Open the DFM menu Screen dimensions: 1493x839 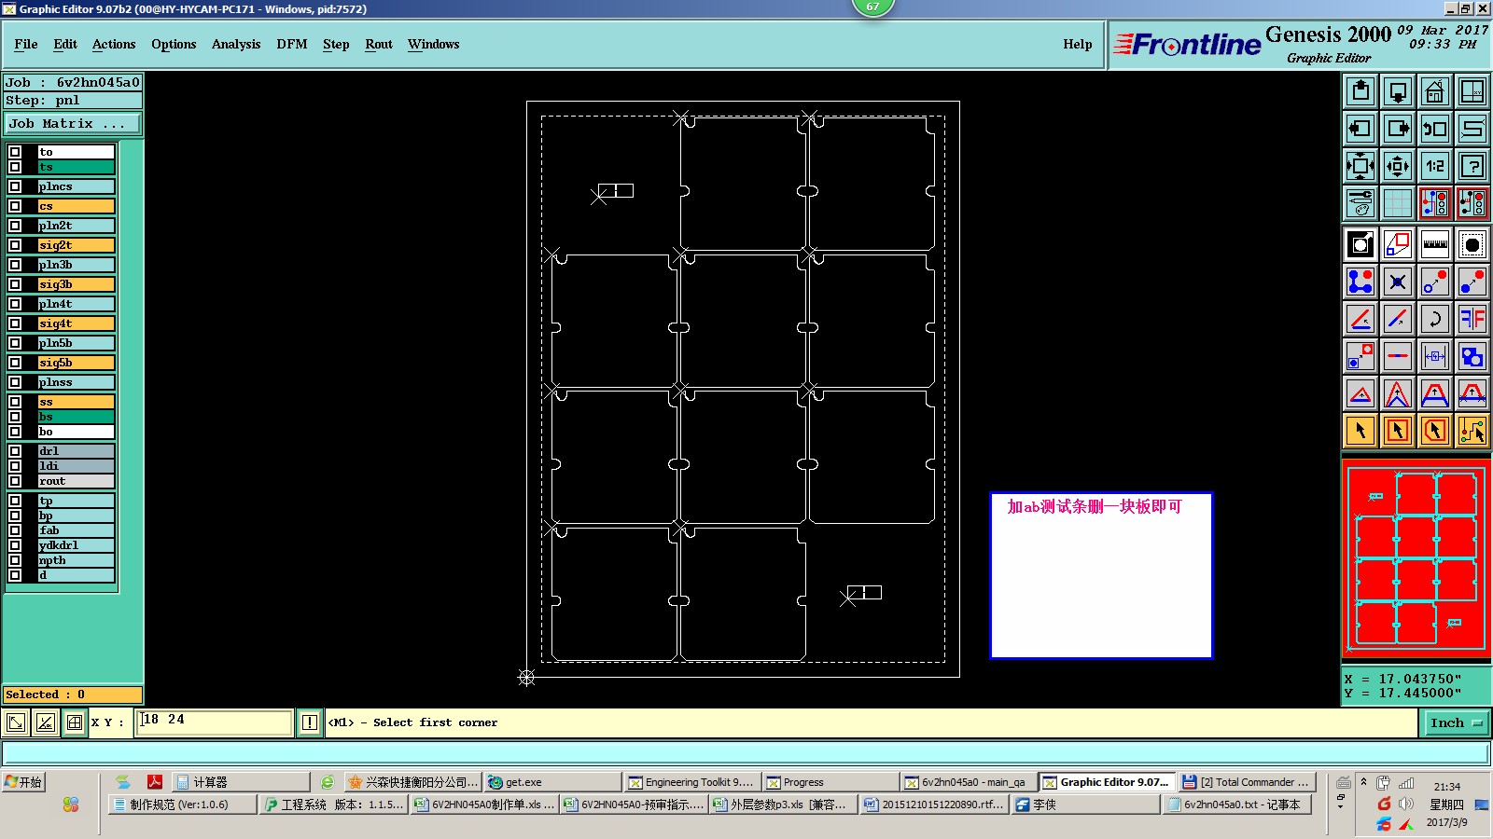pyautogui.click(x=292, y=44)
